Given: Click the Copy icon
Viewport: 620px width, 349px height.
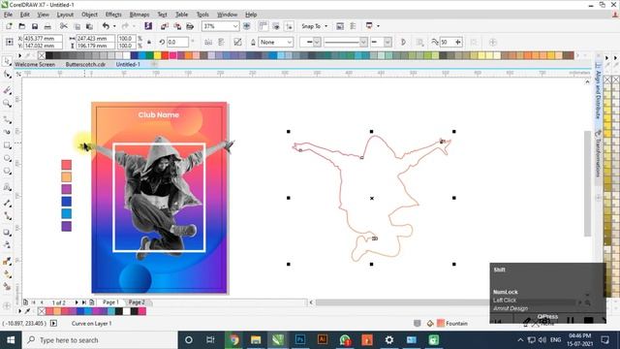Looking at the screenshot, I should pyautogui.click(x=77, y=26).
